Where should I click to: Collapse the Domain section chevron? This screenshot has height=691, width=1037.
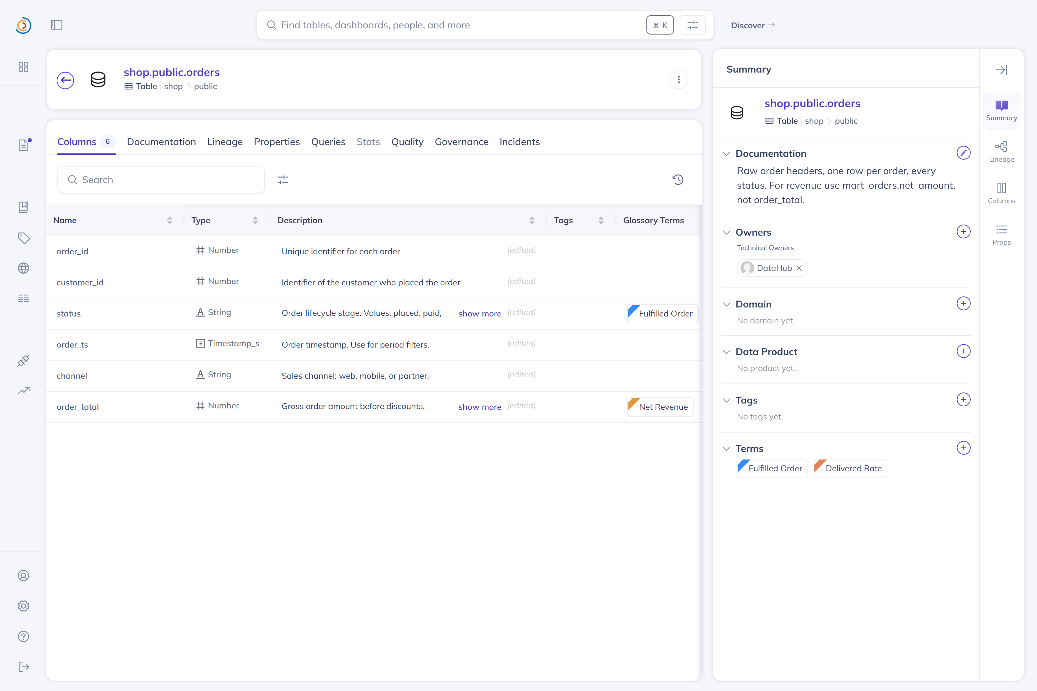click(727, 304)
